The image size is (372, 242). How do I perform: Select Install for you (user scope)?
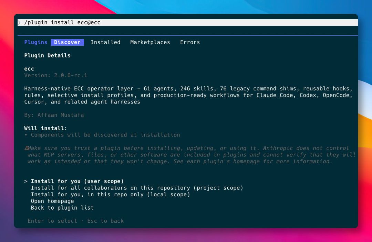(x=77, y=181)
